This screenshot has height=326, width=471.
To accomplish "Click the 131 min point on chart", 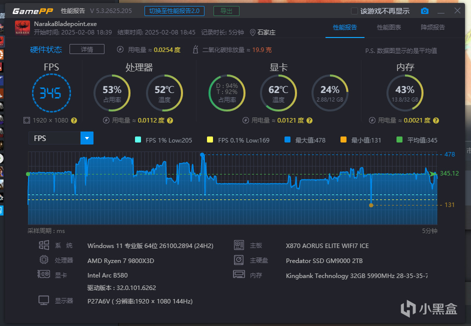I will pyautogui.click(x=371, y=205).
